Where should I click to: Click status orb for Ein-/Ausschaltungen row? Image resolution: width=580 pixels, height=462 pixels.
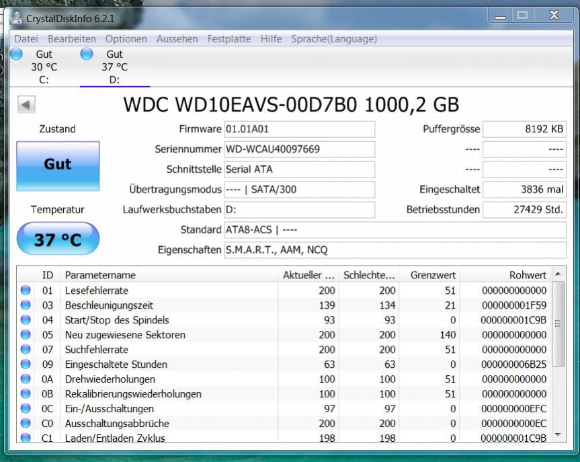[26, 409]
